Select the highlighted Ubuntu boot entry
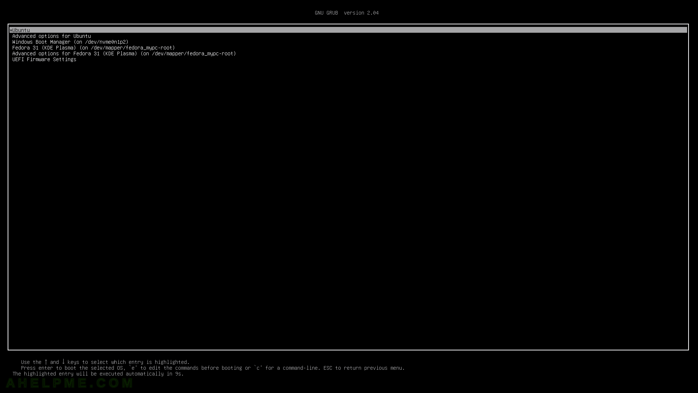 pos(348,30)
